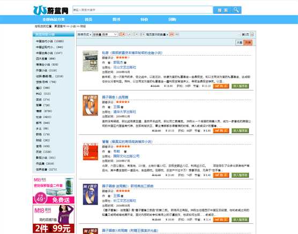Image resolution: width=298 pixels, height=234 pixels.
Task: Open the 圈子圈套3 终局篇 title link
Action: point(130,231)
